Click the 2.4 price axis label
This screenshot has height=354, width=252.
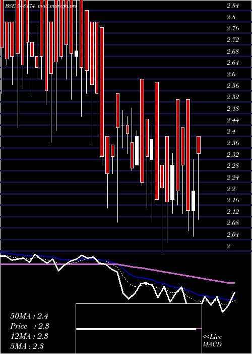pyautogui.click(x=231, y=131)
